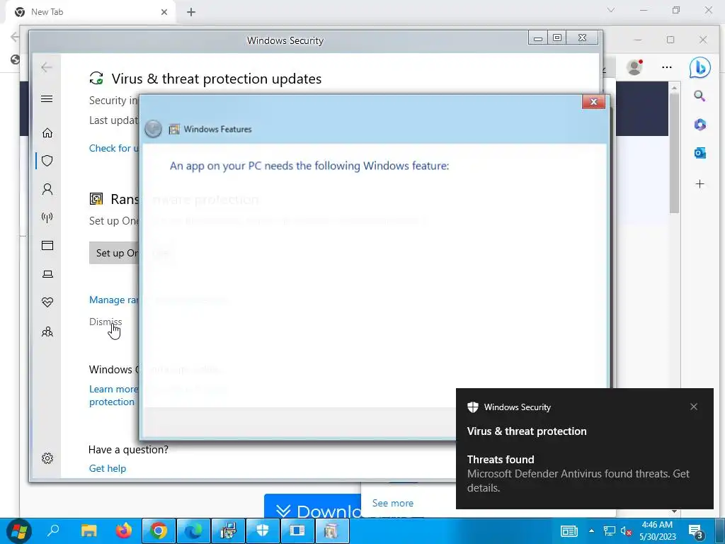Open a new Chrome tab with plus
Image resolution: width=725 pixels, height=544 pixels.
pos(191,12)
